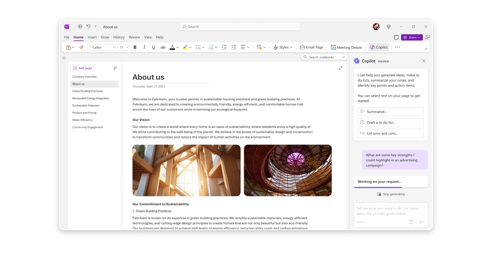Click the Stop generating button
492x254 pixels.
click(391, 194)
